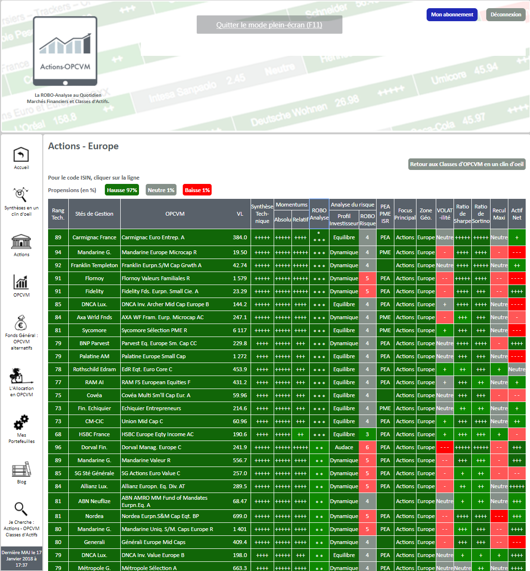The width and height of the screenshot is (530, 571).
Task: Click the Neutre 1% badge
Action: (161, 190)
